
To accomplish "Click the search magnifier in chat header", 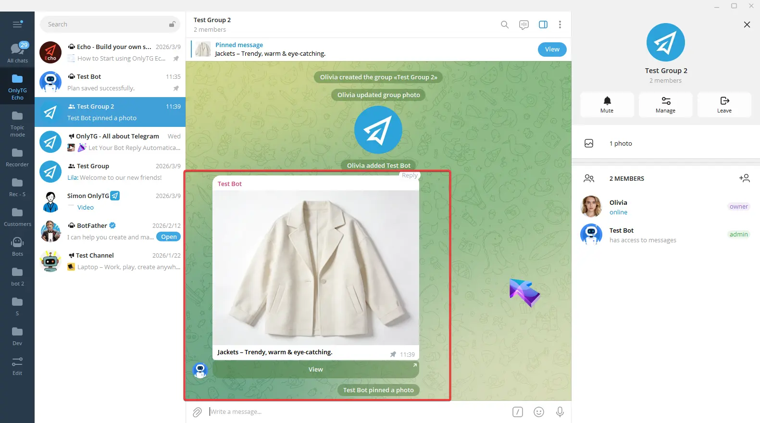I will coord(504,25).
